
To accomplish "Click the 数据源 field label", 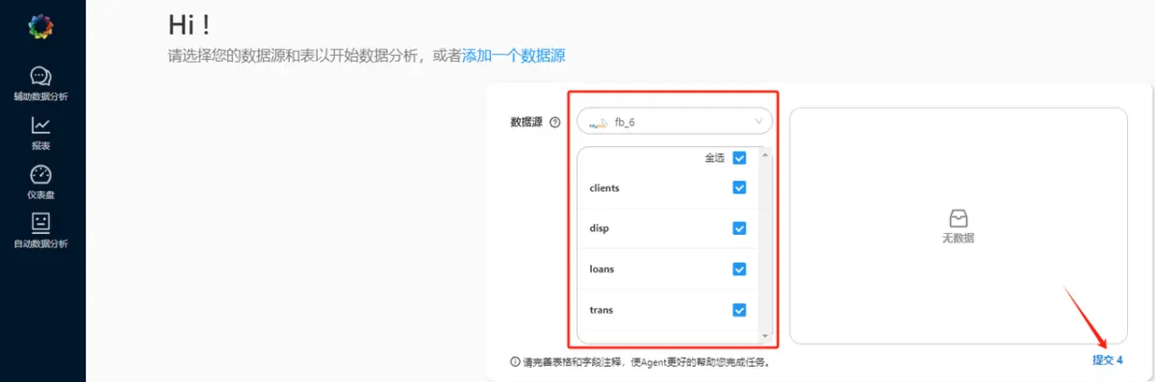I will 526,122.
